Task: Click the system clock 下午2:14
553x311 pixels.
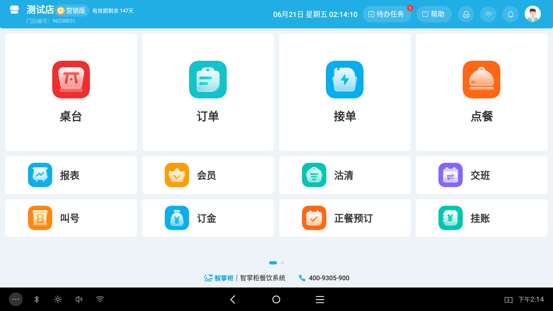Action: pyautogui.click(x=531, y=300)
